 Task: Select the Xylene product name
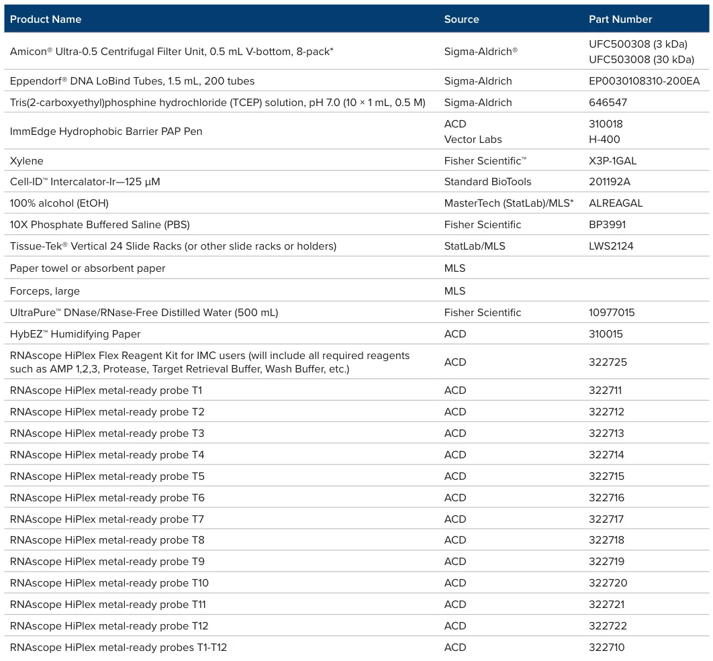[x=27, y=161]
